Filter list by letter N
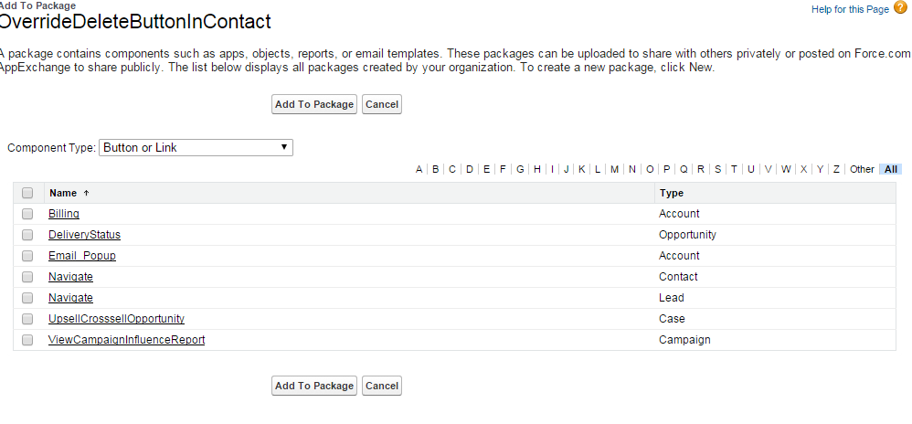Viewport: 912px width, 424px height. tap(632, 169)
